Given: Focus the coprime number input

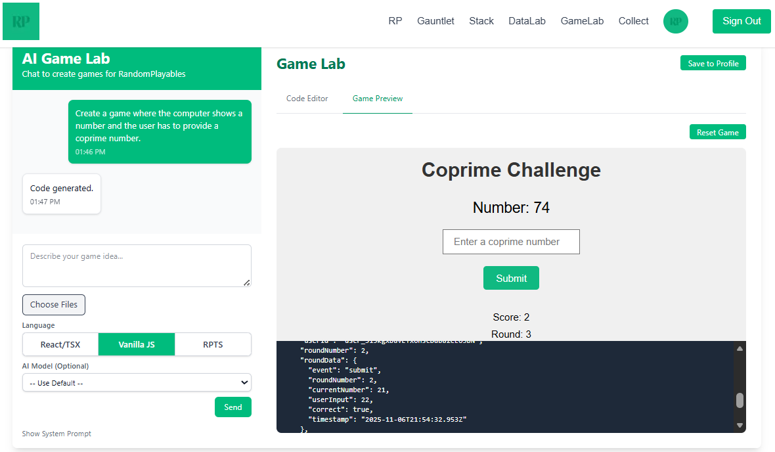Looking at the screenshot, I should tap(511, 242).
